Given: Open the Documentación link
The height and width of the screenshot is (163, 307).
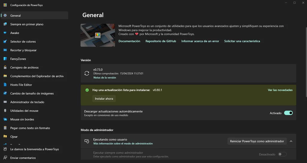Looking at the screenshot, I should click(129, 41).
